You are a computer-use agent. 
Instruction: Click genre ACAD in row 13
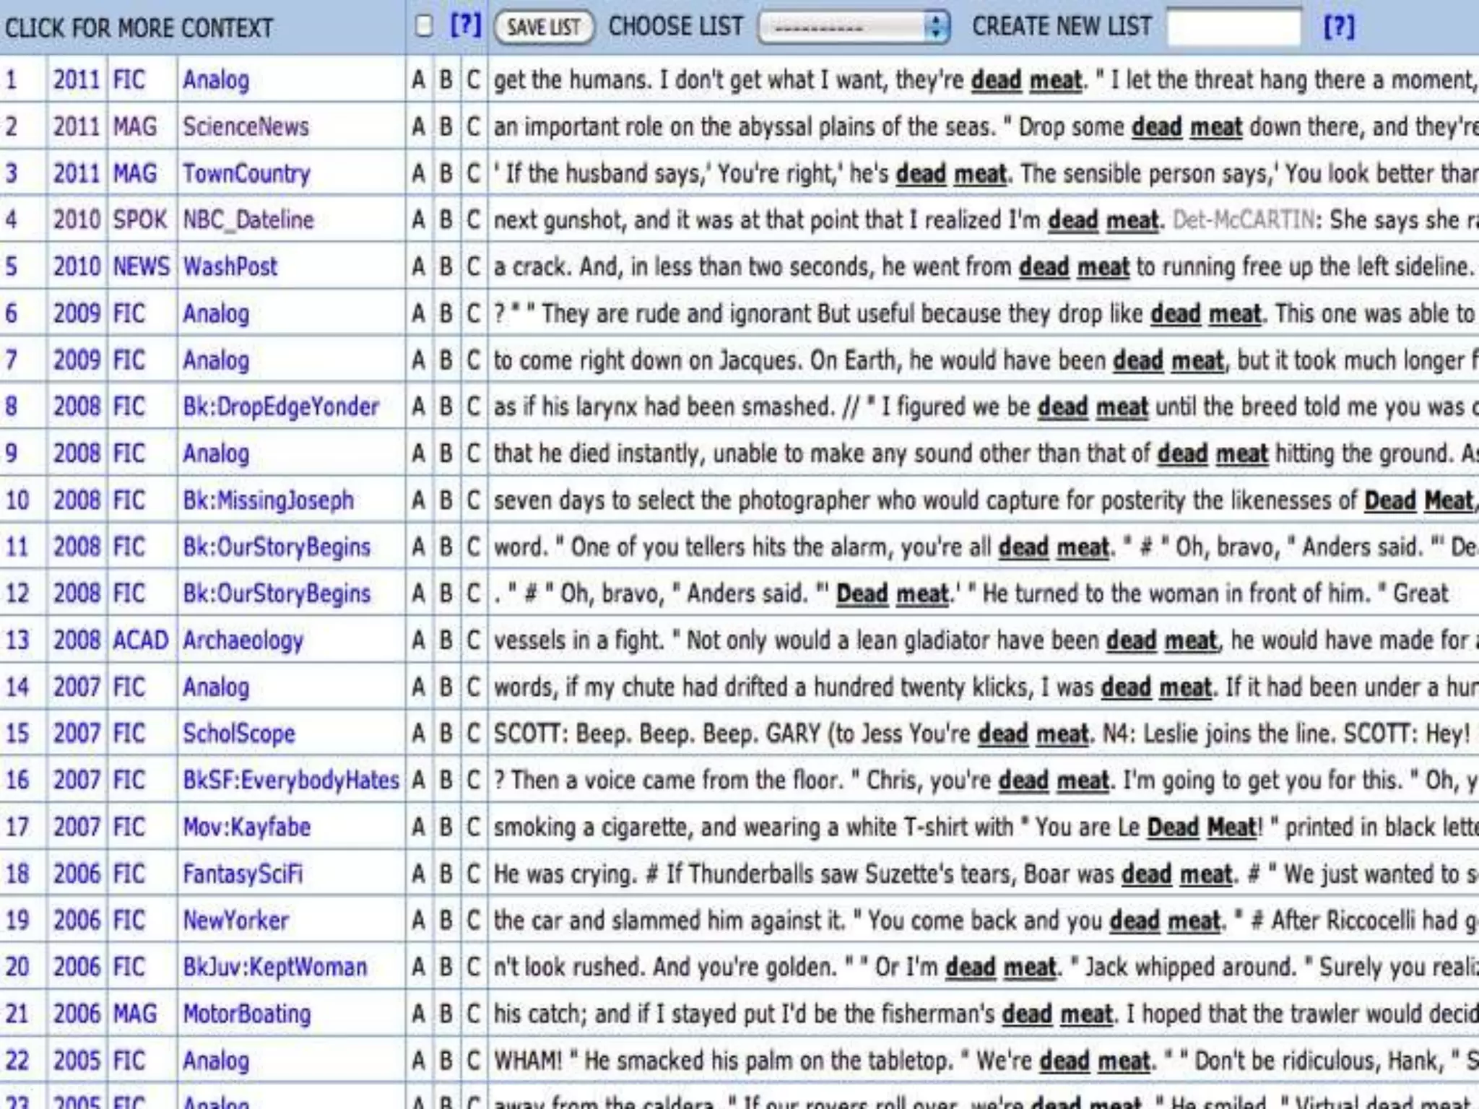click(x=141, y=640)
